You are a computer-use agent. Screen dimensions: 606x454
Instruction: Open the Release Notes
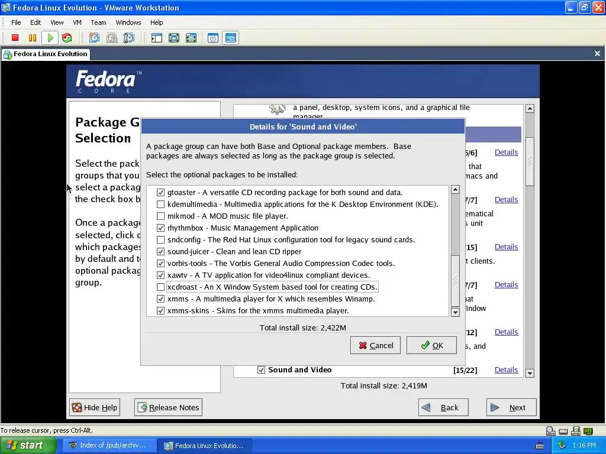[x=168, y=408]
